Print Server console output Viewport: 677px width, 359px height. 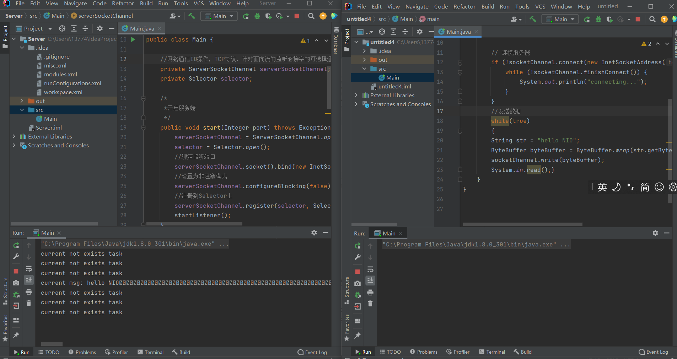click(29, 292)
